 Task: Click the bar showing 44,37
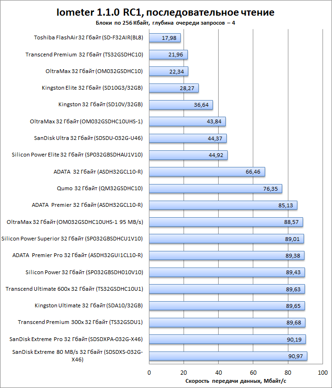point(188,139)
